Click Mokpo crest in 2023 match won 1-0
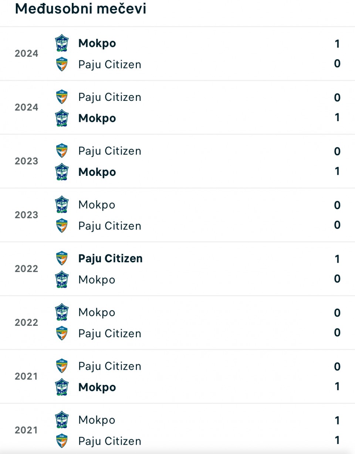Viewport: 355px width, 454px height. pos(62,172)
